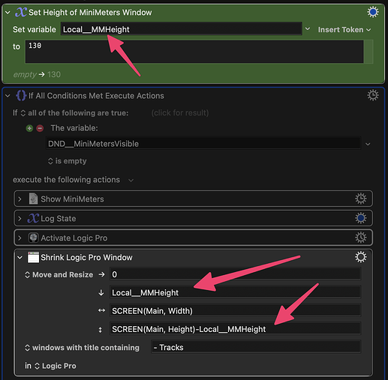The width and height of the screenshot is (388, 380).
Task: Select the 'If All Conditions Met Execute Actions' title
Action: tap(96, 96)
